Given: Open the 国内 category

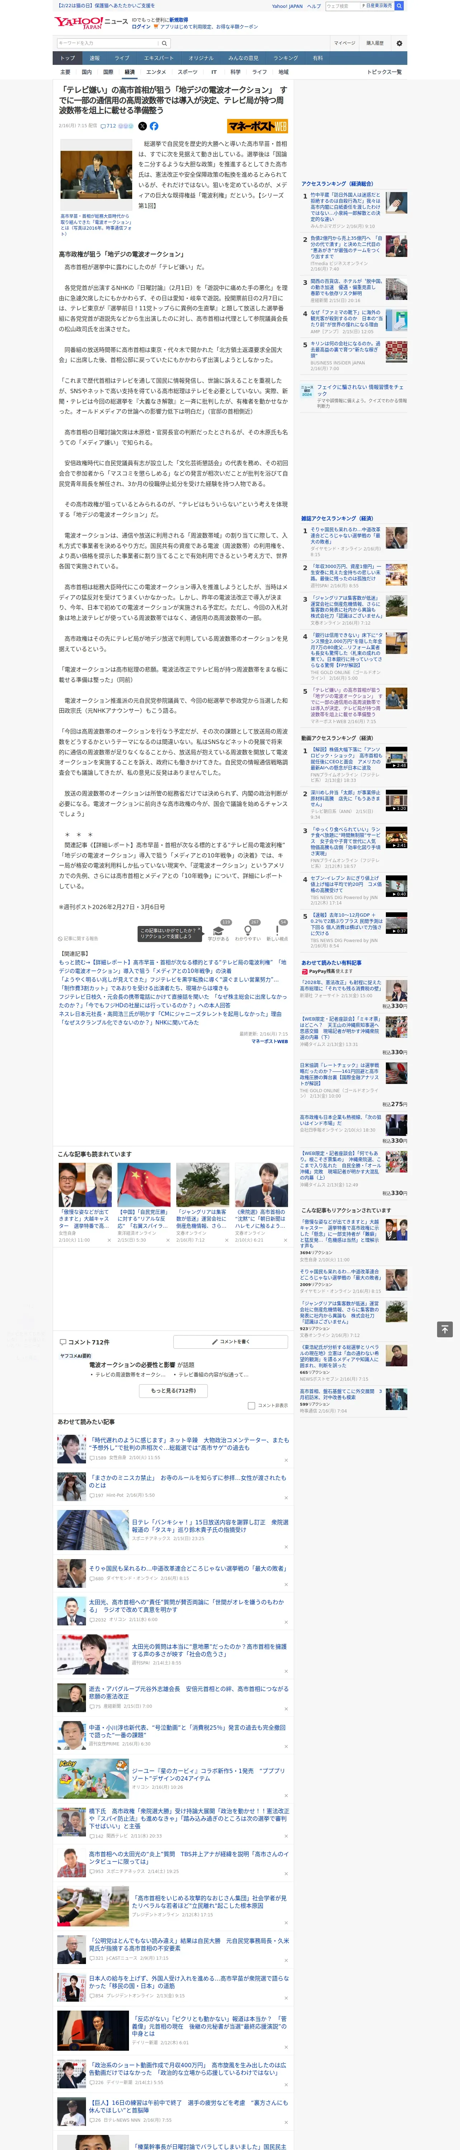Looking at the screenshot, I should tap(87, 72).
